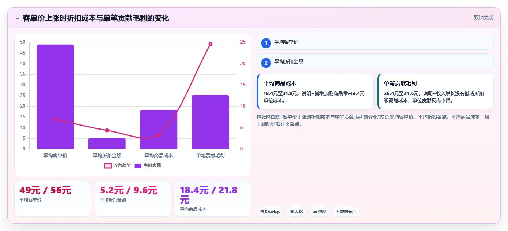This screenshot has width=508, height=231.
Task: Open the 单笔贡献毛利 description card
Action: [435, 92]
